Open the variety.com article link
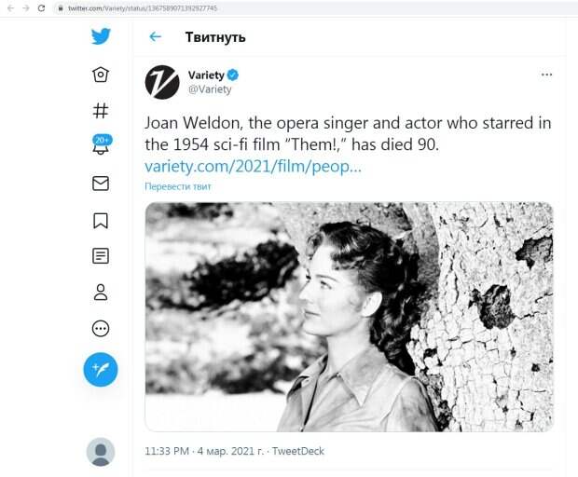This screenshot has height=477, width=578. click(253, 166)
